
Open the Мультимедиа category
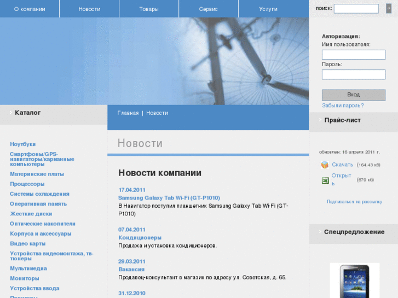tap(28, 268)
